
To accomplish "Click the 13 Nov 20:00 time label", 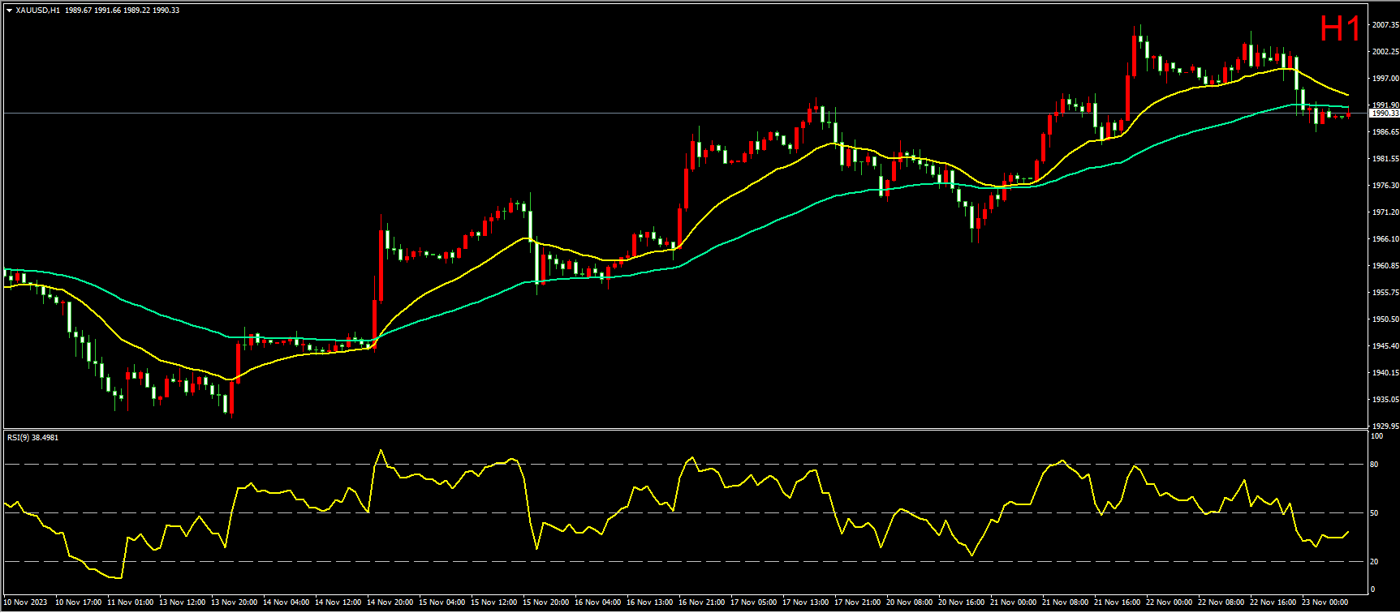I will pos(234,602).
